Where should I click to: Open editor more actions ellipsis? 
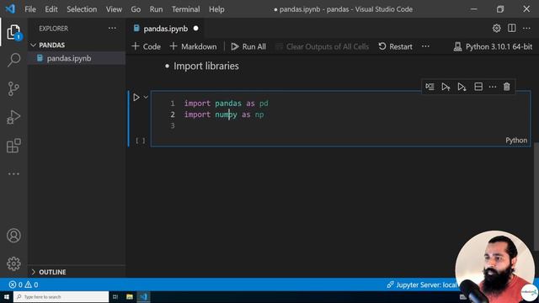(x=526, y=28)
